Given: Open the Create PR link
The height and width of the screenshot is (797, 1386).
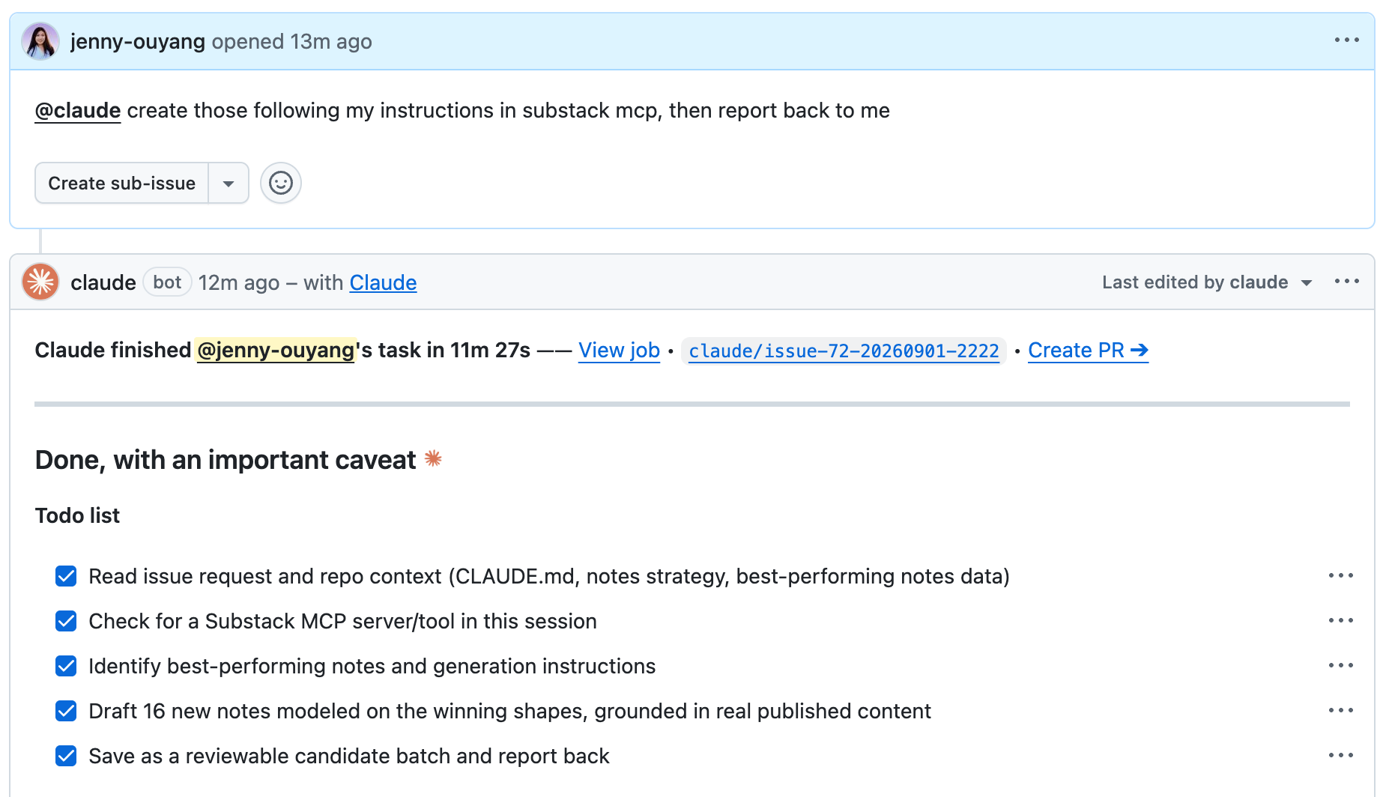Looking at the screenshot, I should click(1088, 351).
